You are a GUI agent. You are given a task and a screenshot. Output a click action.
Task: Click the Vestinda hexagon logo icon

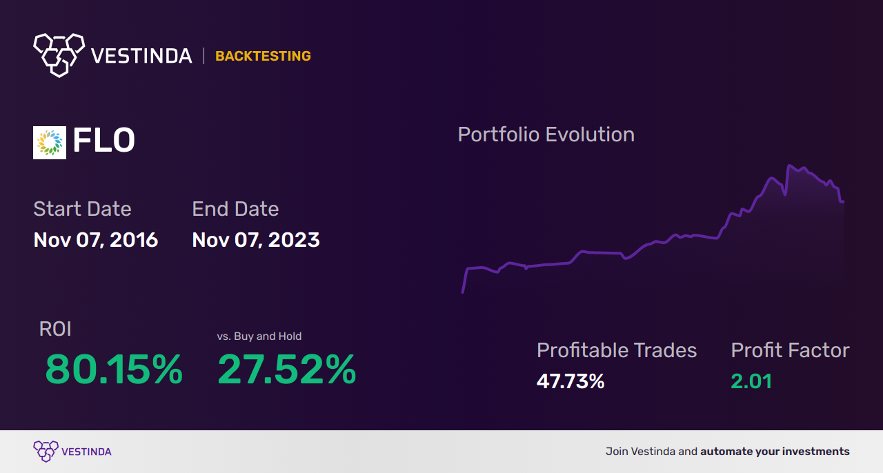click(59, 54)
